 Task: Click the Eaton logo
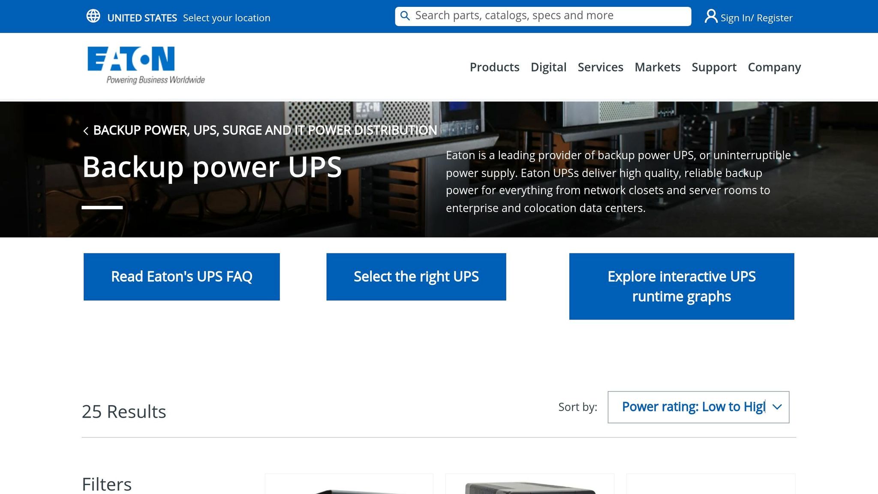(146, 65)
